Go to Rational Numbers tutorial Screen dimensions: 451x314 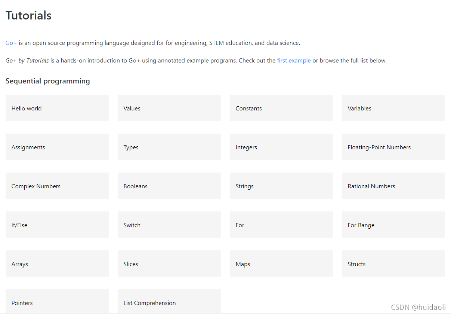tap(393, 186)
